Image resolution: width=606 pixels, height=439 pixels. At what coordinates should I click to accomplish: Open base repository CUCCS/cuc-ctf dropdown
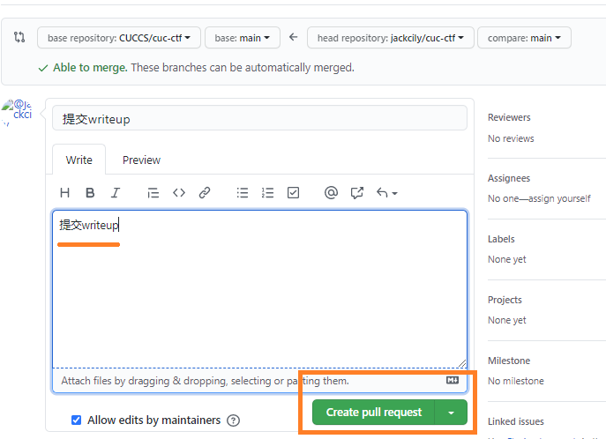tap(119, 38)
